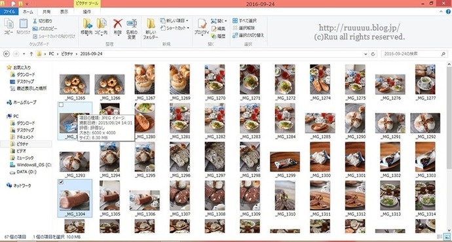
Task: Open Windows8_OS (C:) drive
Action: point(31,165)
